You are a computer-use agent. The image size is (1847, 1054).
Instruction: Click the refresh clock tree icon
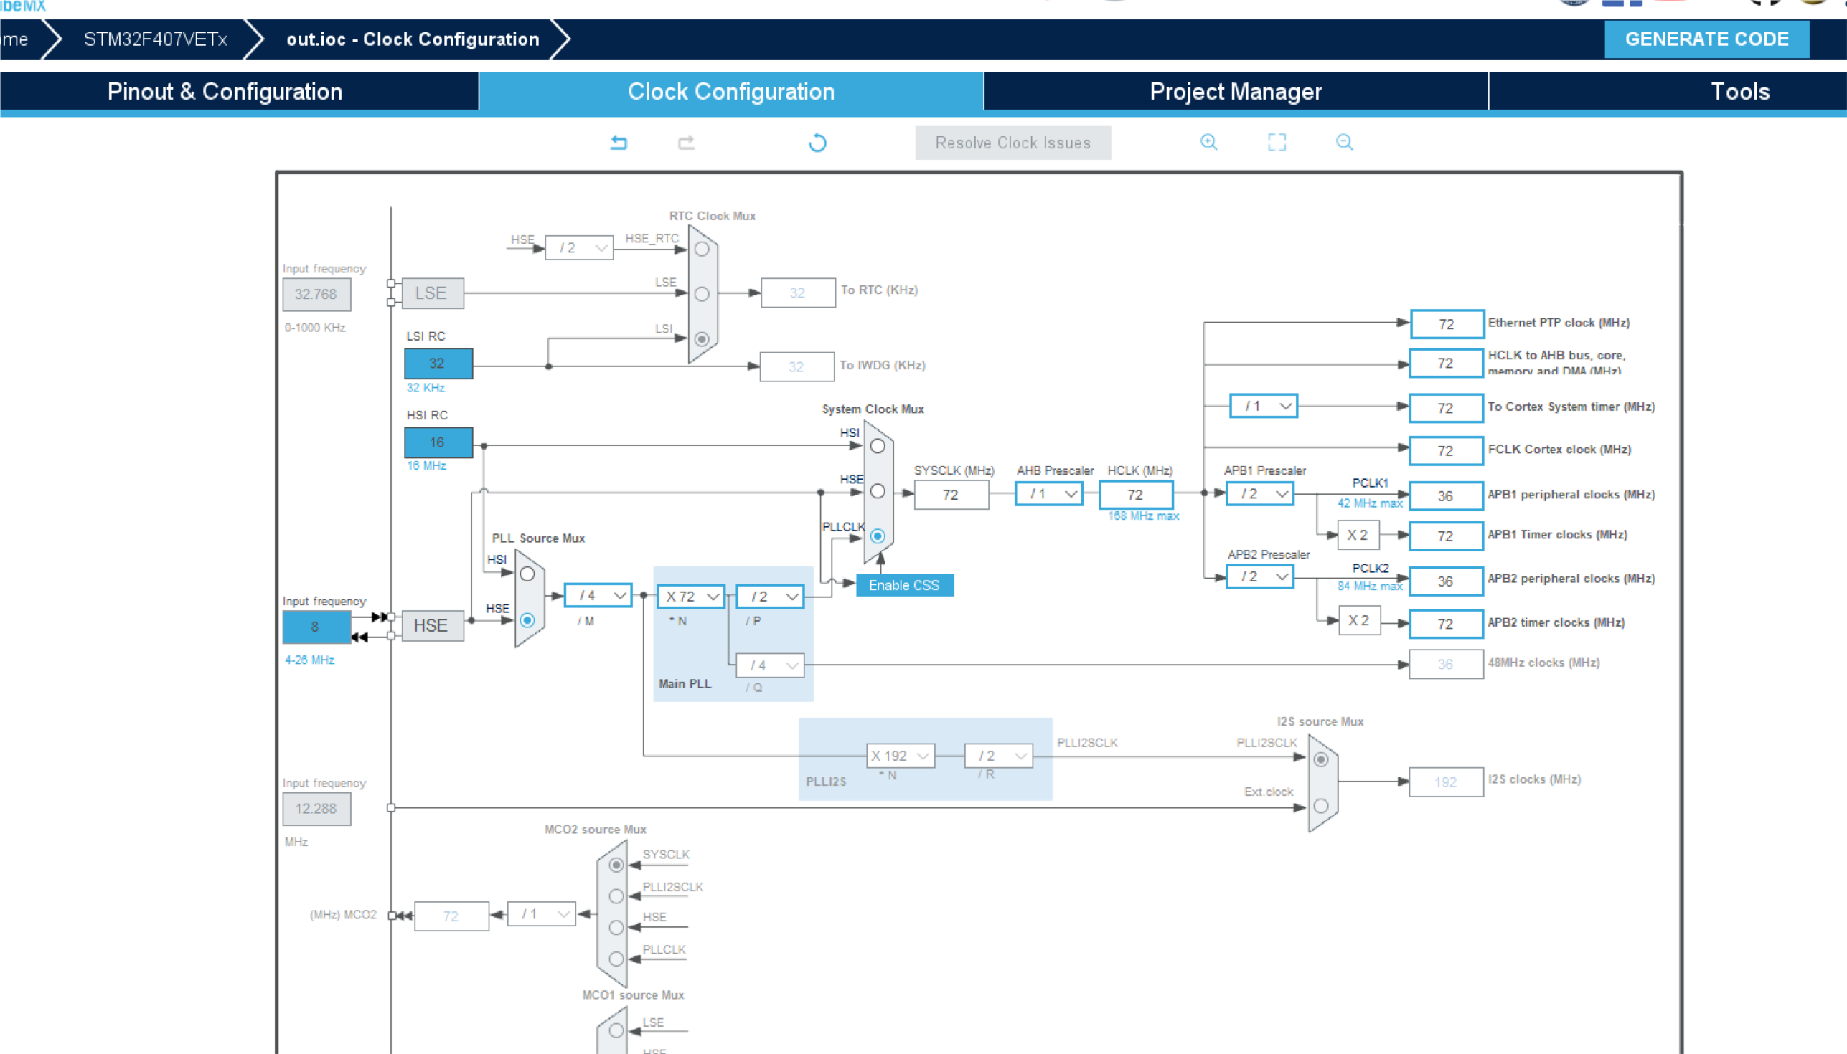(817, 143)
